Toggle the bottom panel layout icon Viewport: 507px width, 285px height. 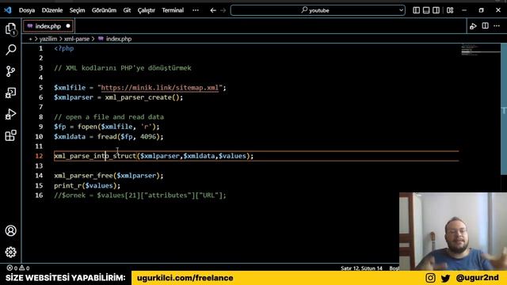tap(426, 10)
